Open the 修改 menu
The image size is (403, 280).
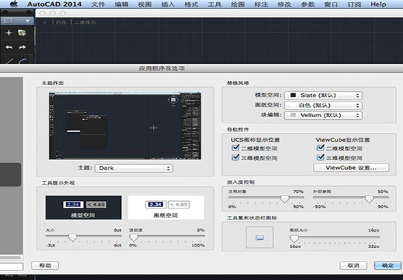coord(284,4)
